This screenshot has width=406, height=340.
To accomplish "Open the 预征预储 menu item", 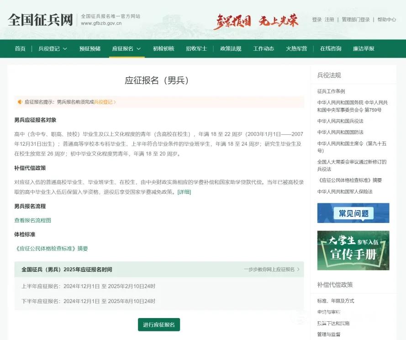I will coord(90,49).
